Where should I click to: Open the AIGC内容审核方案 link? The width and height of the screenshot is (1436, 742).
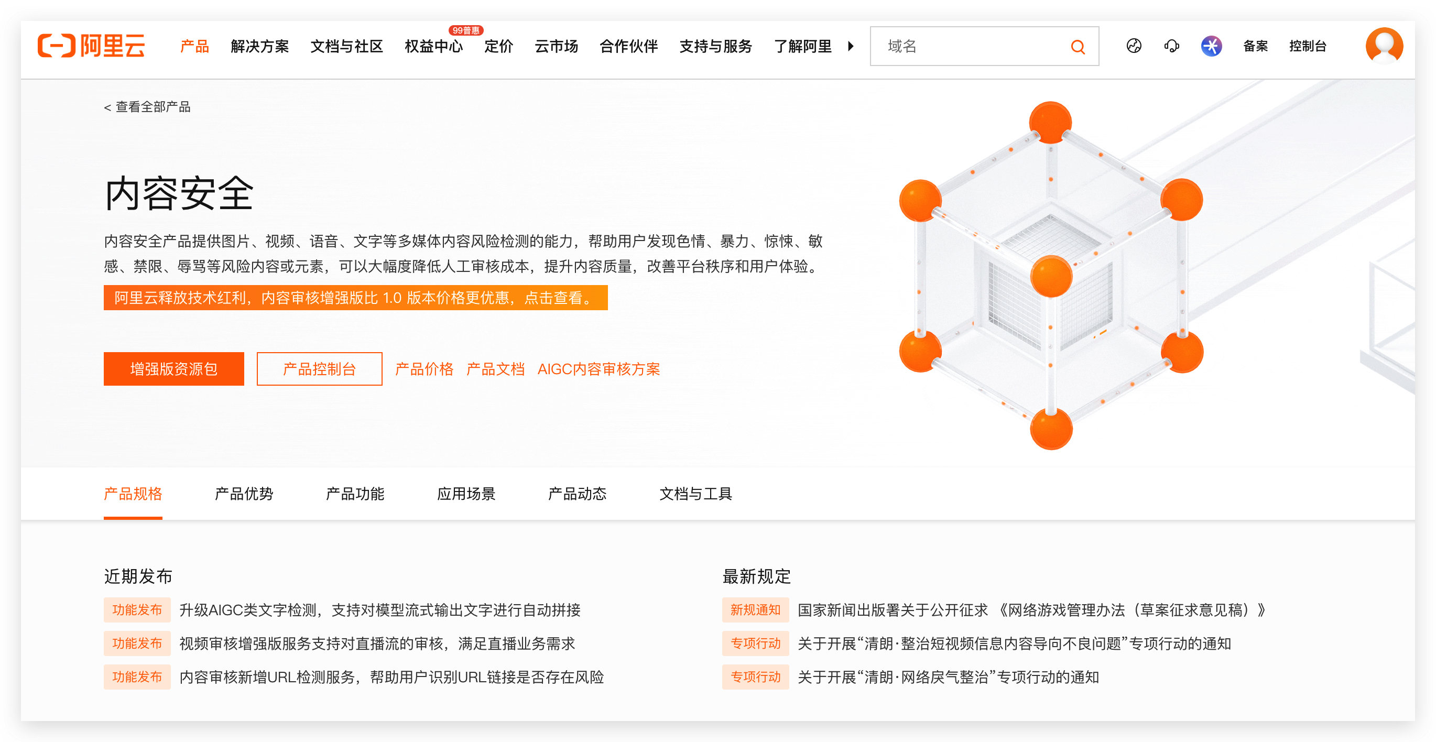tap(599, 368)
